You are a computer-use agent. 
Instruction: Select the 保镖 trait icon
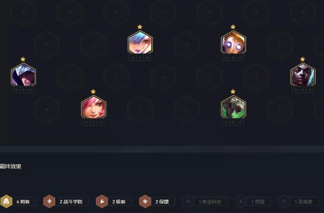point(145,201)
